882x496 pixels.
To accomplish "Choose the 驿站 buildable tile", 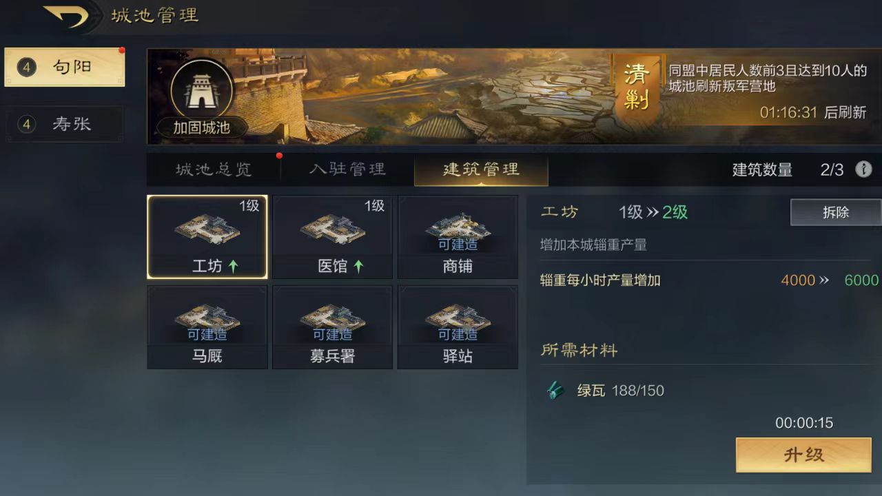I will click(458, 327).
